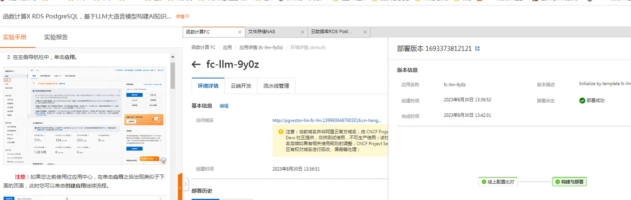Image resolution: width=631 pixels, height=200 pixels.
Task: Open the 流水线管理 tab
Action: pos(276,86)
